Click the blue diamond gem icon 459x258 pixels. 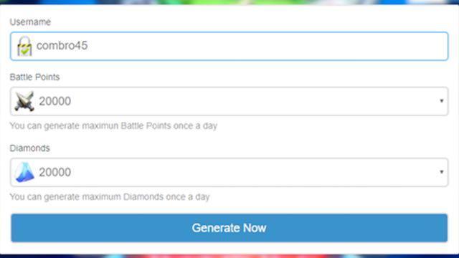pos(24,172)
